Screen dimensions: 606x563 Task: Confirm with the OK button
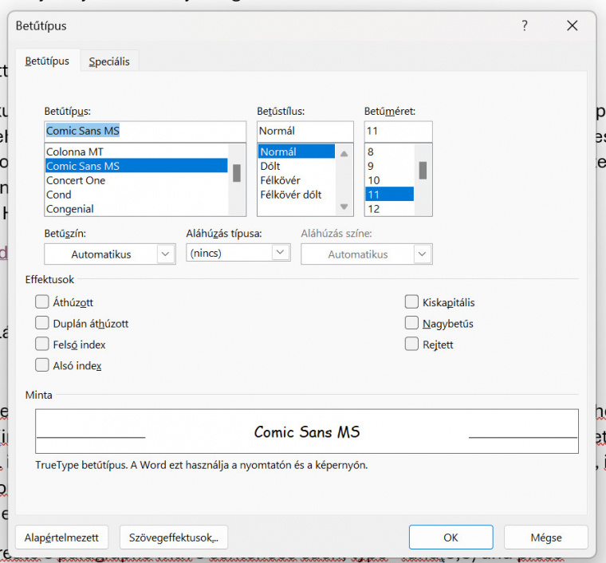(x=451, y=537)
